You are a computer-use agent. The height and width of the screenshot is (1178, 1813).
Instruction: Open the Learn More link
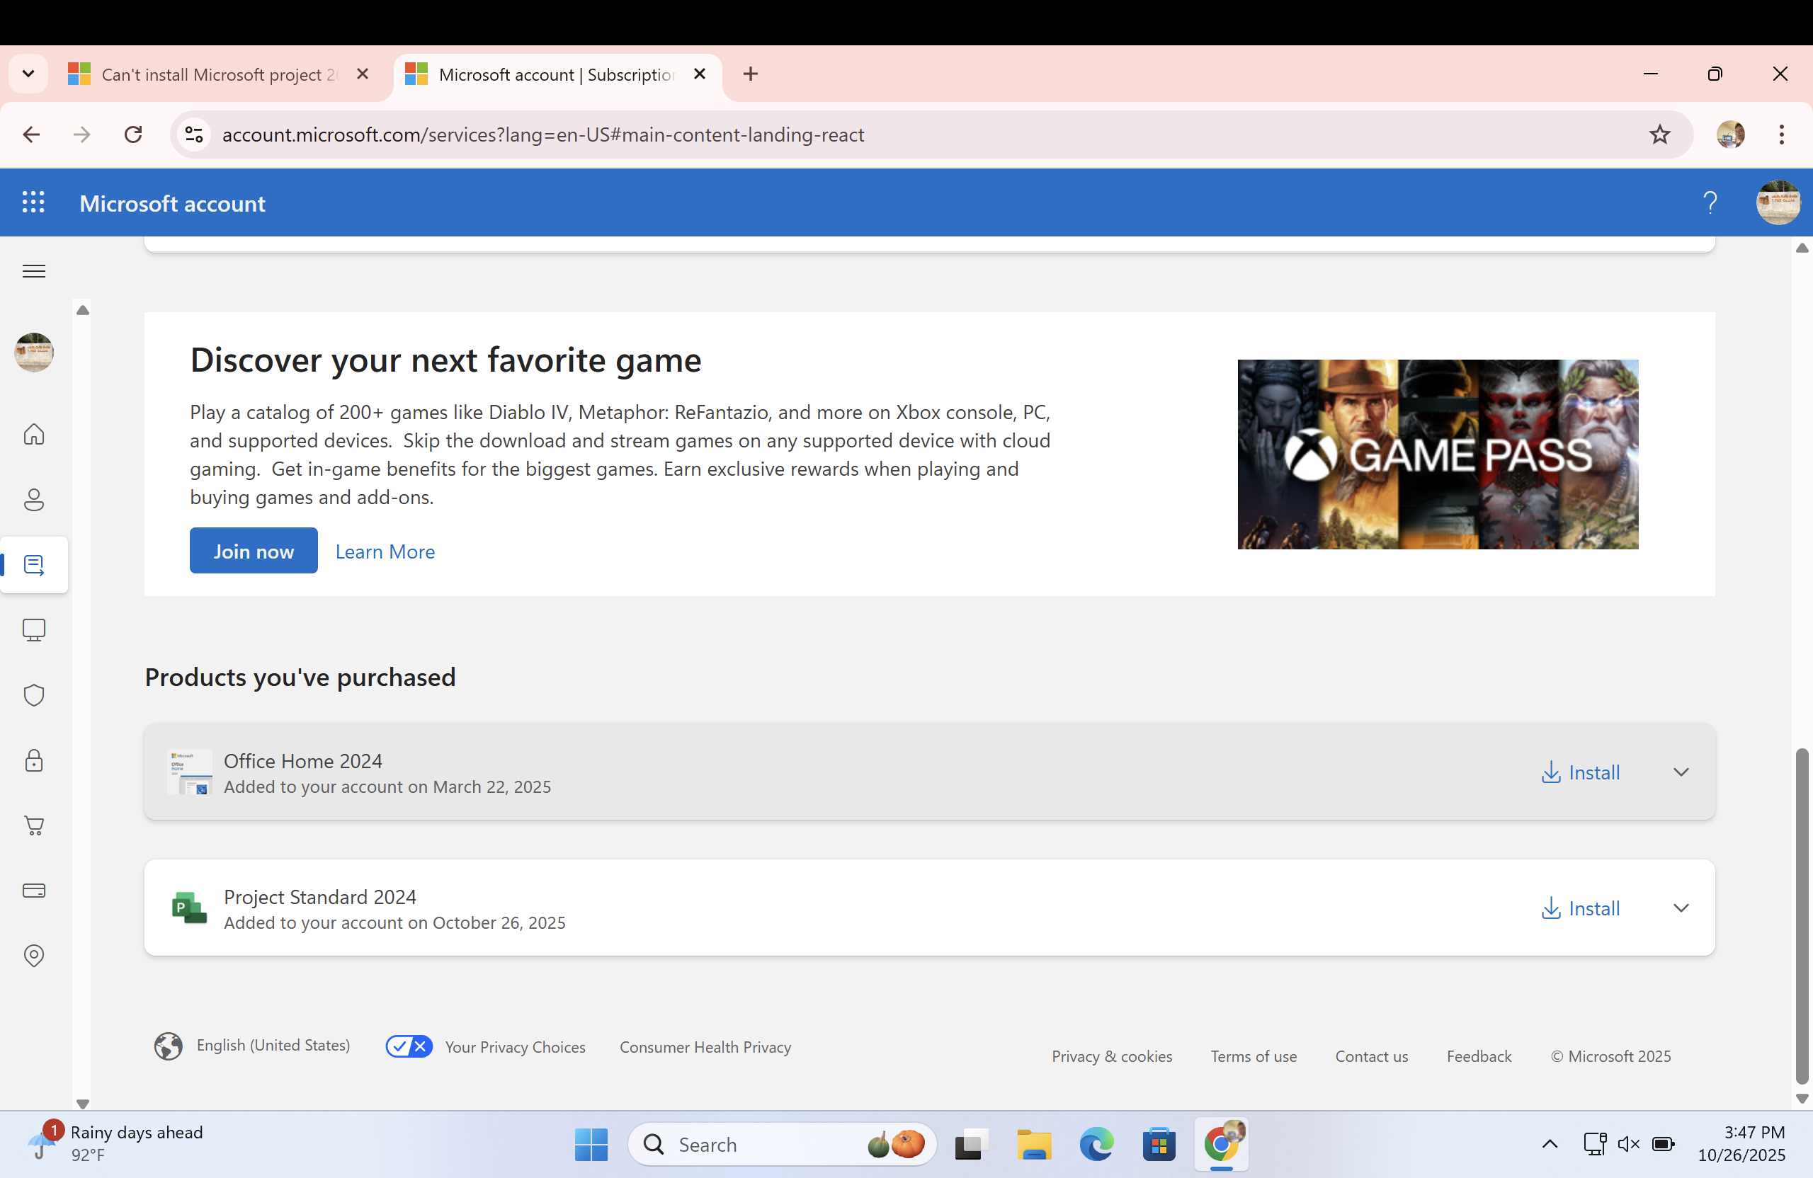click(385, 551)
